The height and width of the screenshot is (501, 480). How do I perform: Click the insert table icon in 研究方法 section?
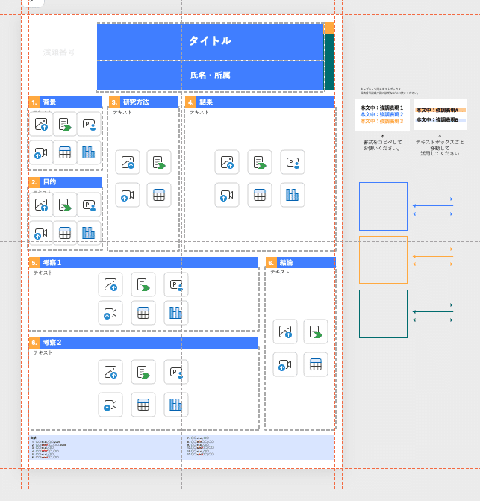[159, 195]
